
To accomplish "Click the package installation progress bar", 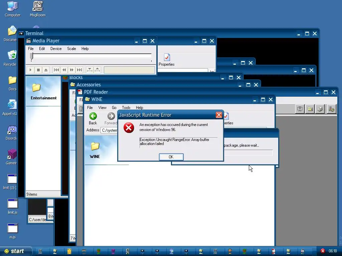I will point(248,153).
